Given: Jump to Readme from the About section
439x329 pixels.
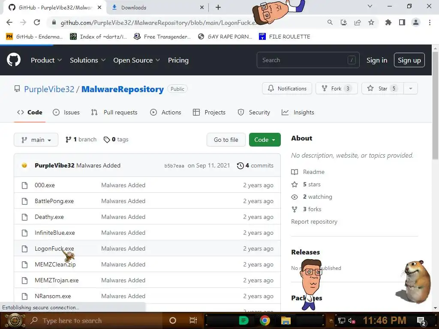Looking at the screenshot, I should click(308, 172).
